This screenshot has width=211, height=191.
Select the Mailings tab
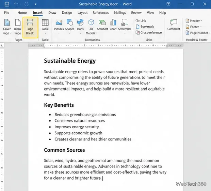pyautogui.click(x=120, y=13)
